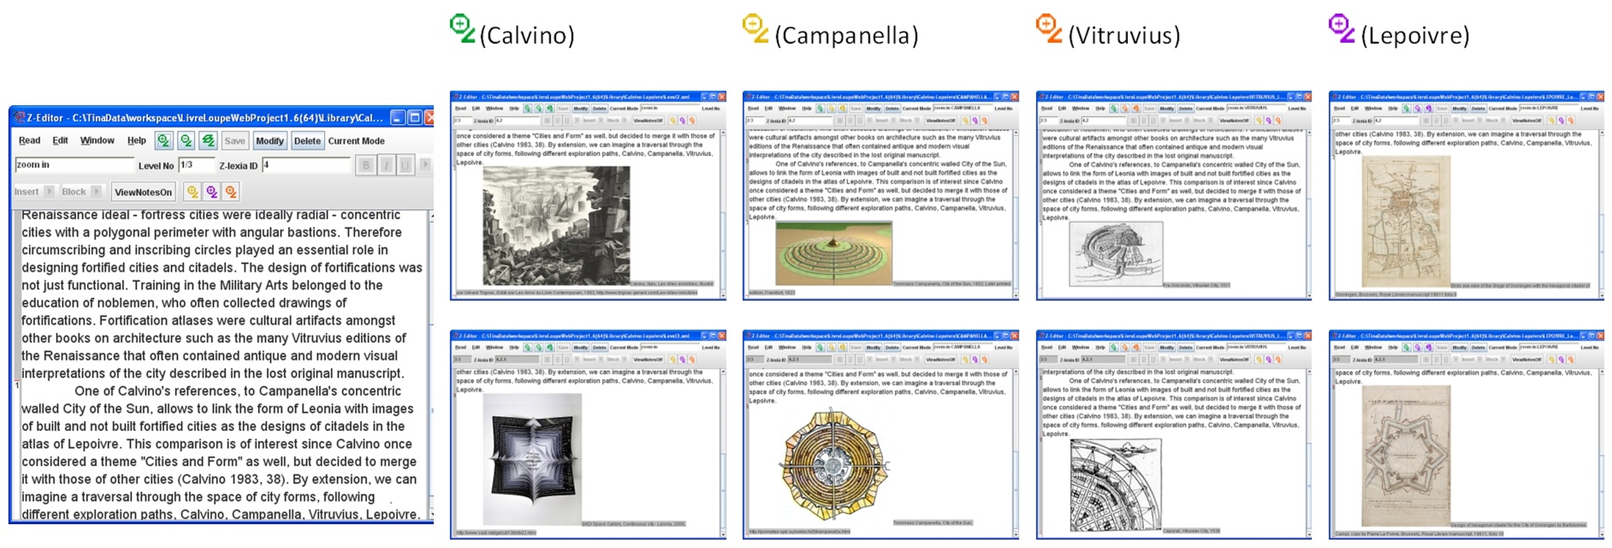The width and height of the screenshot is (1612, 548).
Task: Expand Block dropdown arrow in main window
Action: click(96, 191)
